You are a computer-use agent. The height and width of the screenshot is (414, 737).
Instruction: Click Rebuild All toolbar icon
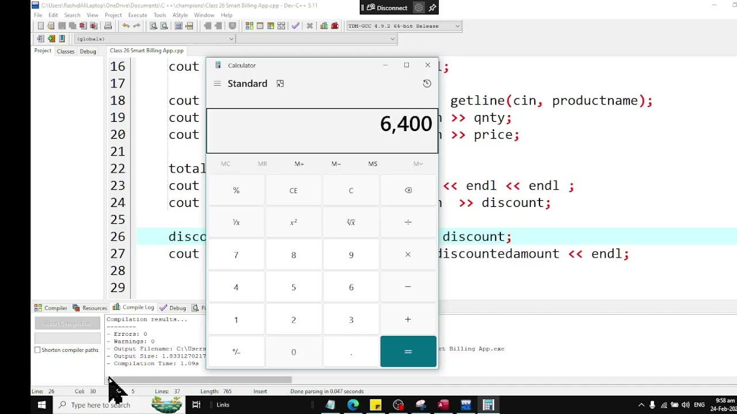[281, 26]
